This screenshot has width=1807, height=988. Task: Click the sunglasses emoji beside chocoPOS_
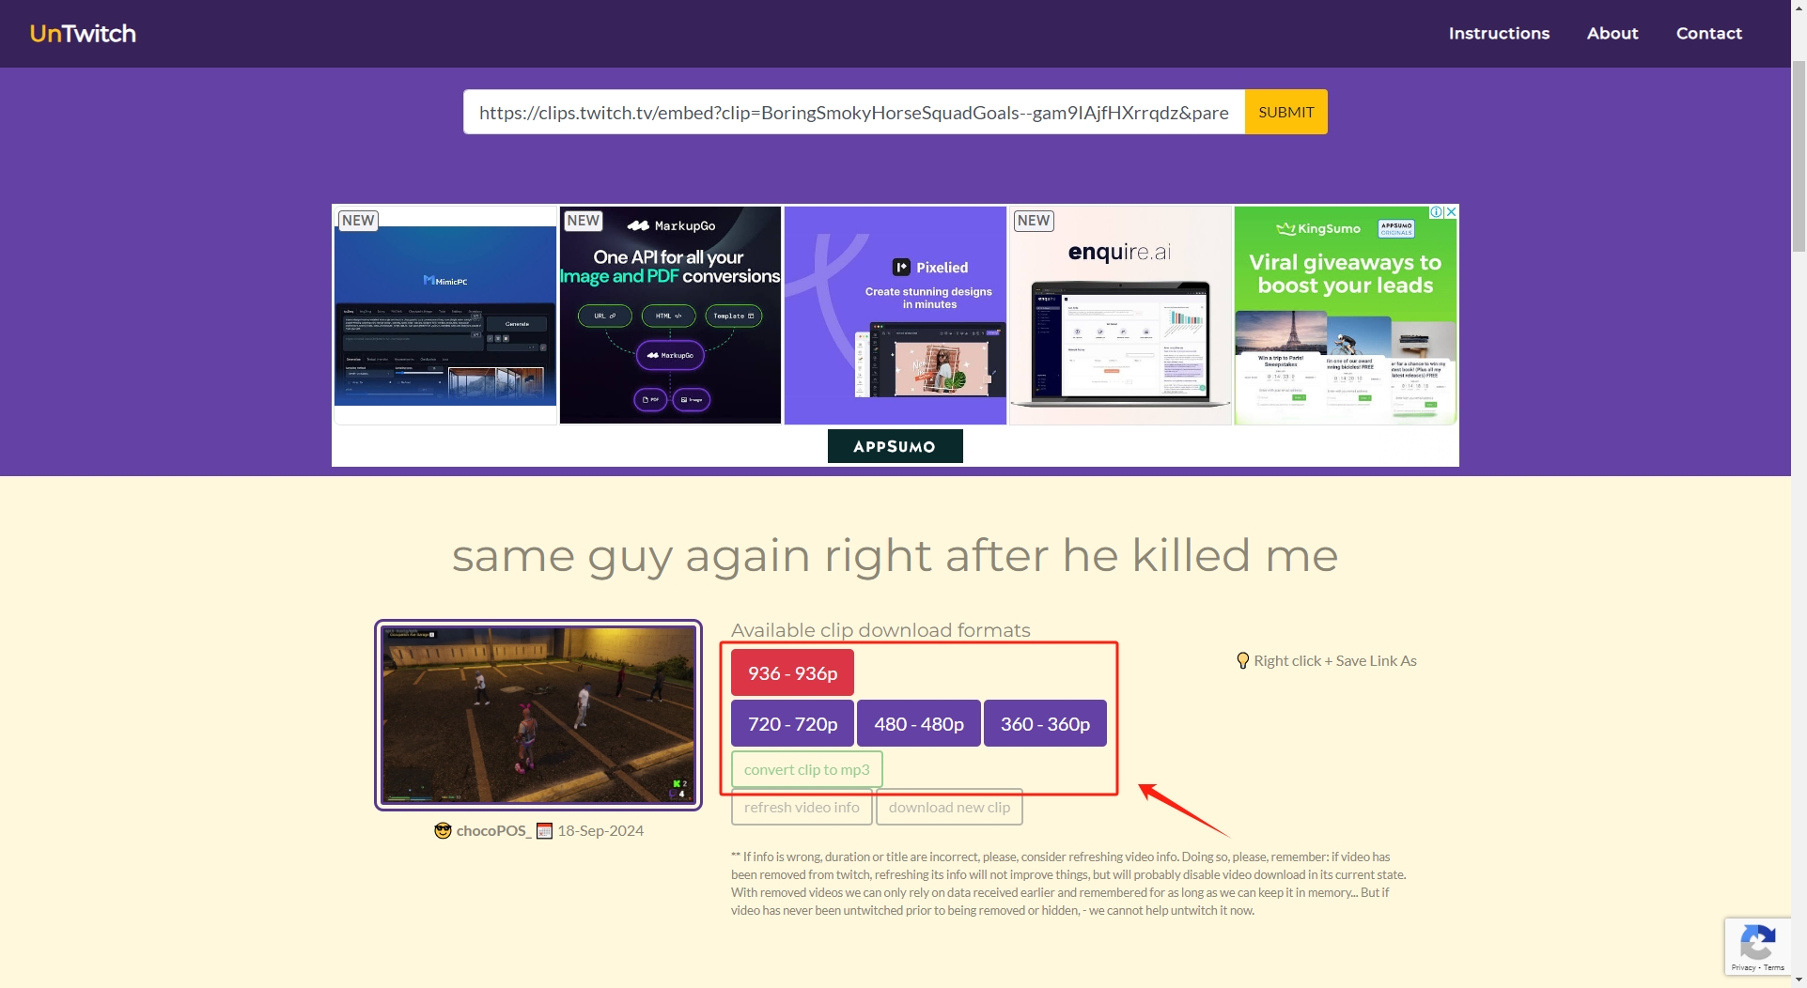[443, 830]
